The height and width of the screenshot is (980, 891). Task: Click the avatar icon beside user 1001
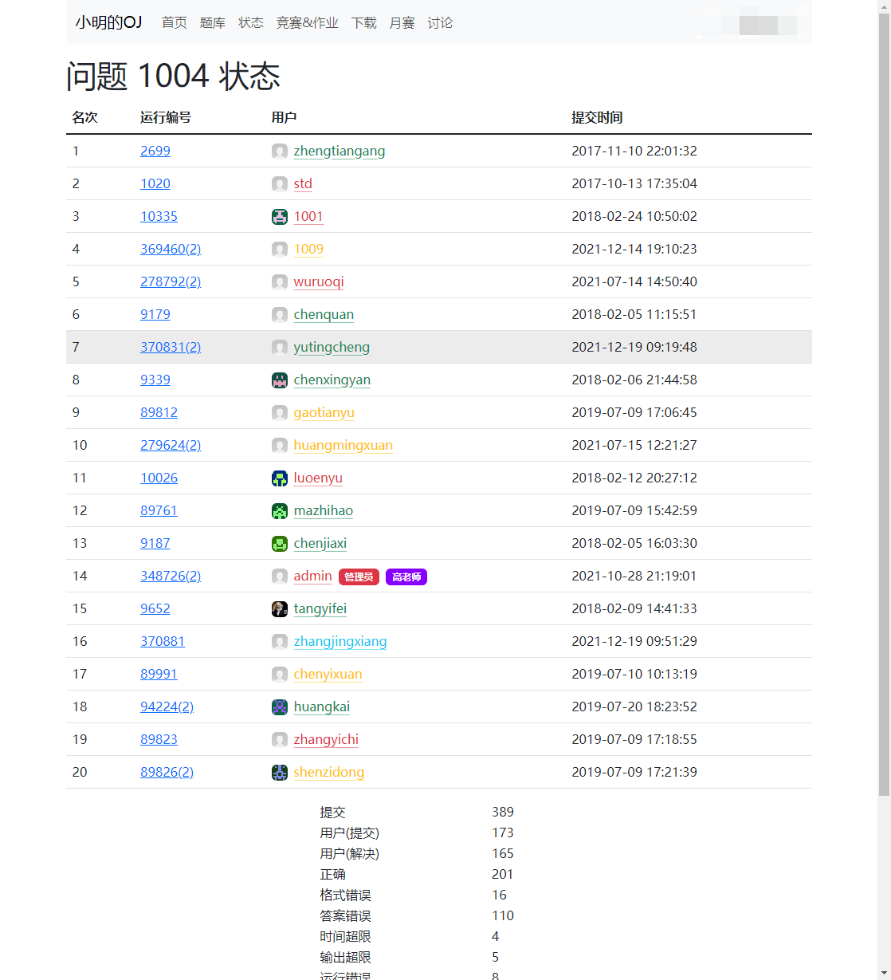tap(279, 217)
